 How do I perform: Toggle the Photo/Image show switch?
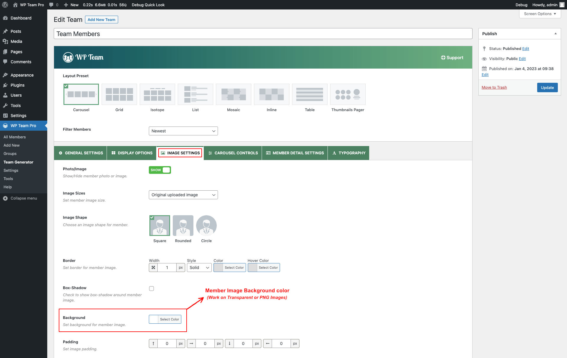(159, 170)
